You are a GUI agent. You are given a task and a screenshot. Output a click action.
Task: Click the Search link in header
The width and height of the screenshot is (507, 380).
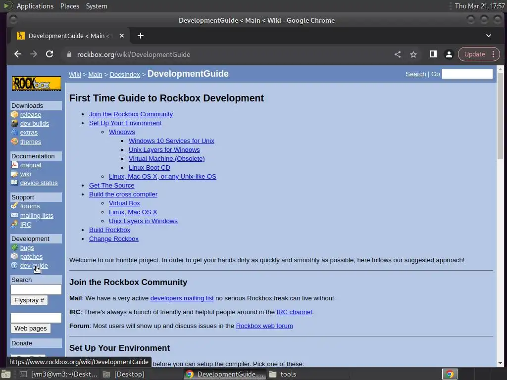416,74
